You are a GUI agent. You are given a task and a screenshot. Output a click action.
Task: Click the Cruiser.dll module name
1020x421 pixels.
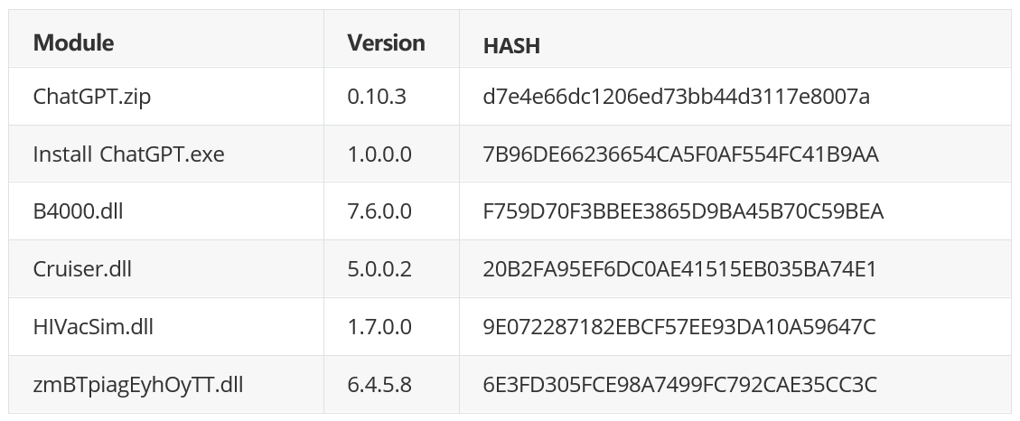82,269
